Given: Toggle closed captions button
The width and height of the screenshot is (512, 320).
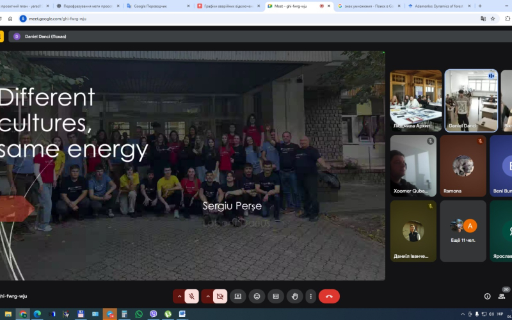Looking at the screenshot, I should point(276,296).
